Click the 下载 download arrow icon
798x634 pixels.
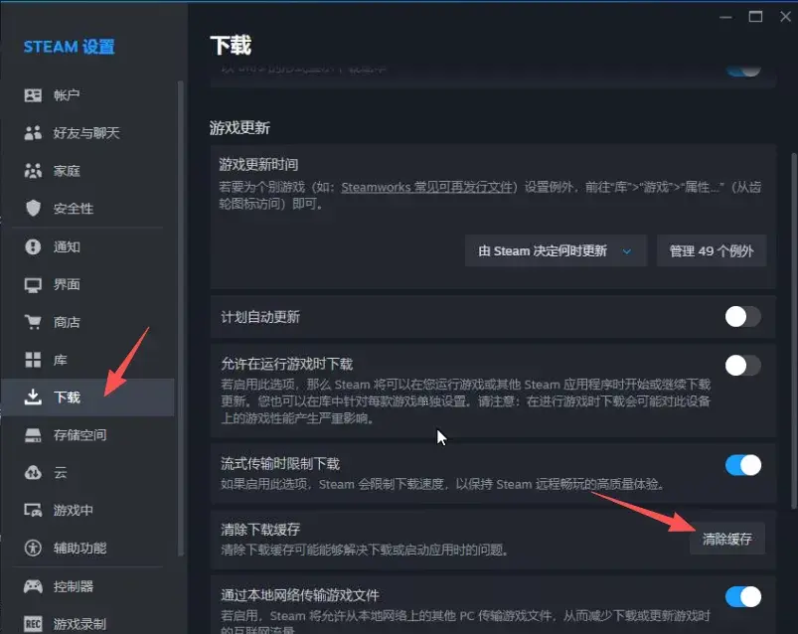click(33, 397)
